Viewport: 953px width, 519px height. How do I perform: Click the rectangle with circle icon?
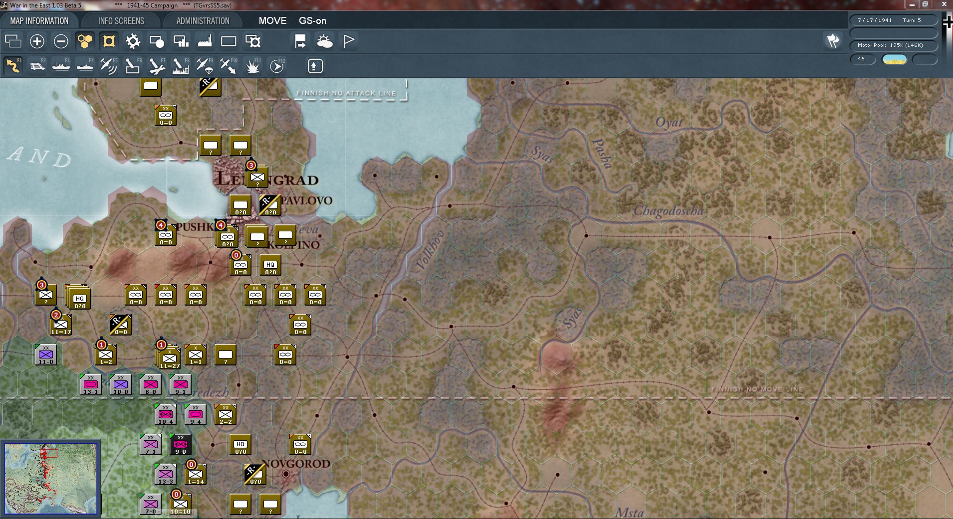(x=157, y=41)
